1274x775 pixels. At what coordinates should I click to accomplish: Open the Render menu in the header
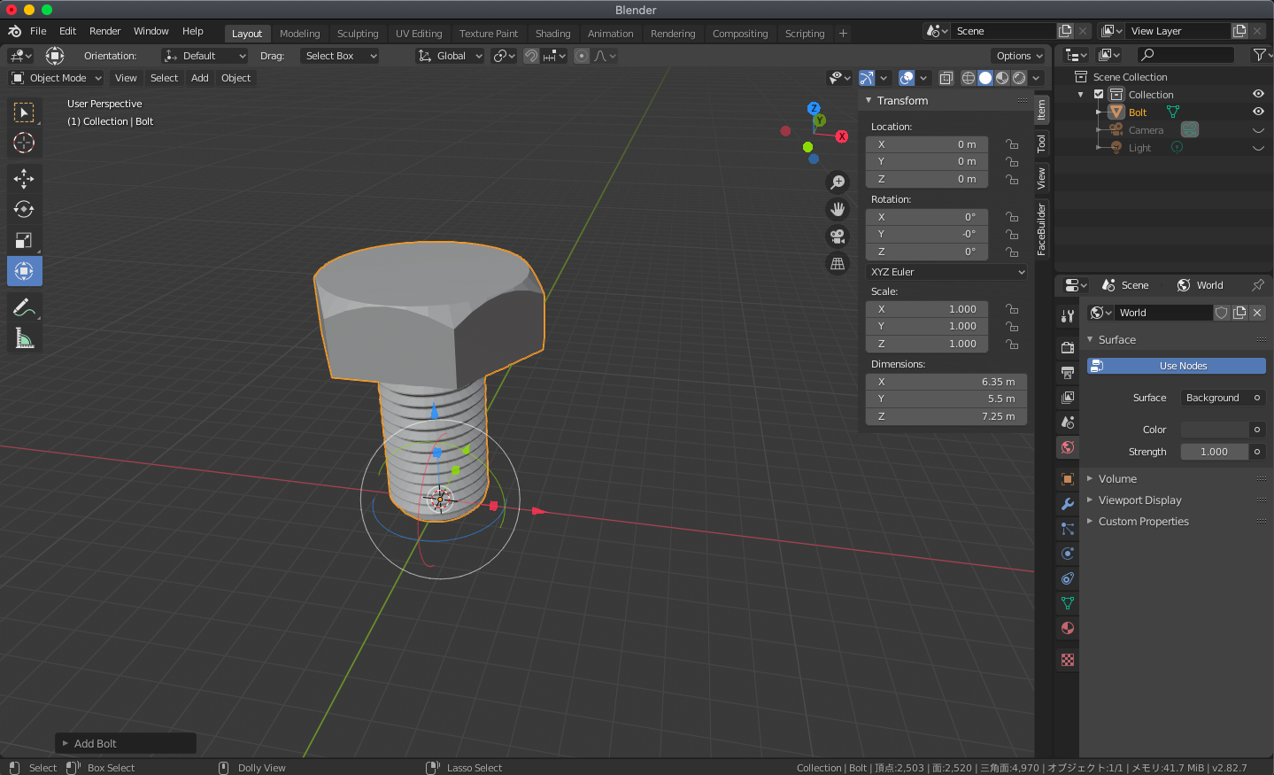[104, 31]
